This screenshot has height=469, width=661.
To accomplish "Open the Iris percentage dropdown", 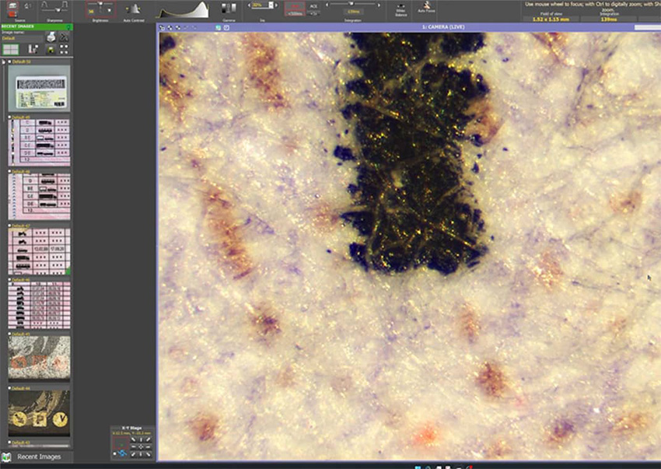I will click(x=271, y=5).
